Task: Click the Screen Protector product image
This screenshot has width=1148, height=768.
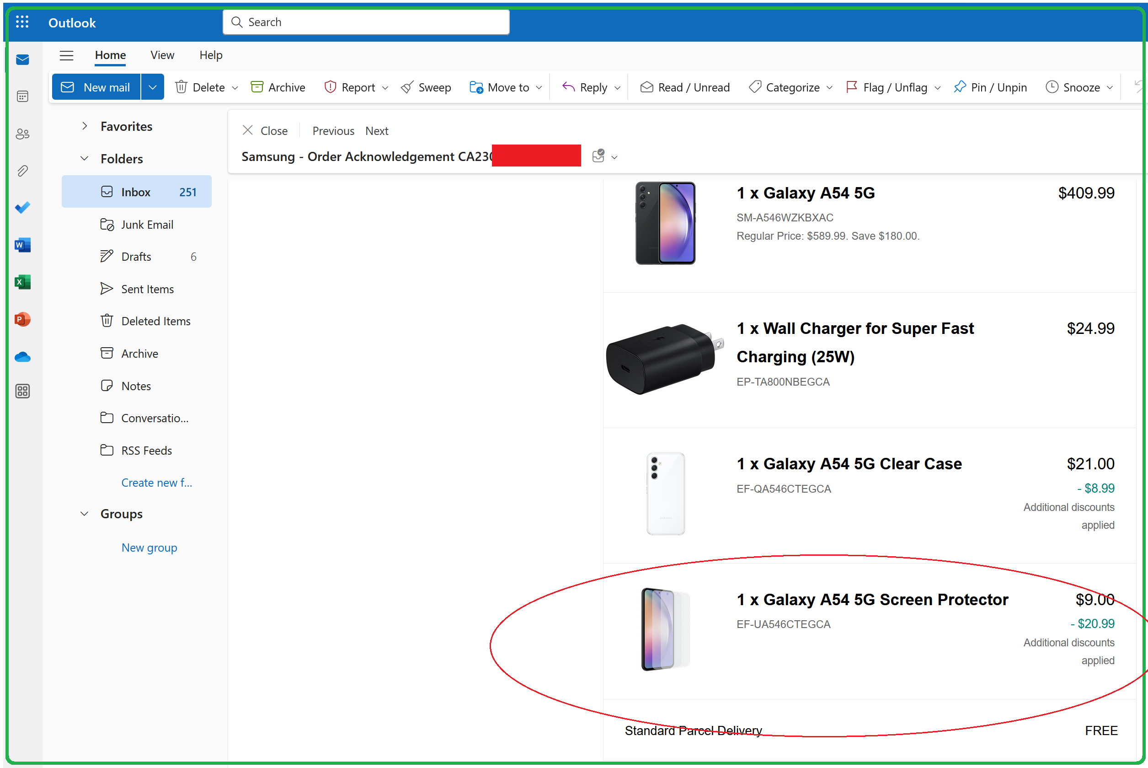Action: point(665,629)
